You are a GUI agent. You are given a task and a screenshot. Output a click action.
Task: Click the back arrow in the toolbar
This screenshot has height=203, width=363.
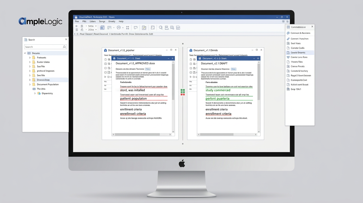[x=77, y=26]
